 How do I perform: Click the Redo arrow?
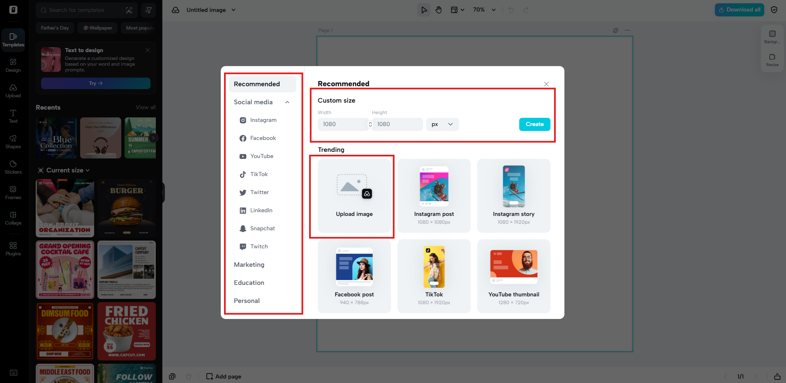pos(526,10)
